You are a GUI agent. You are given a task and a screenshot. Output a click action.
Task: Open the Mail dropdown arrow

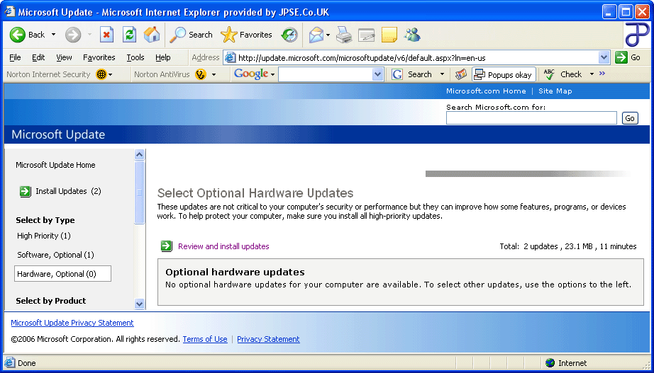[328, 35]
